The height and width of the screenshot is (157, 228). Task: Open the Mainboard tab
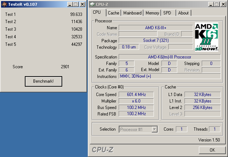coord(132,13)
